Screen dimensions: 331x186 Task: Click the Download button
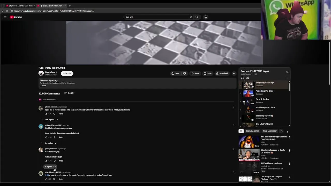pyautogui.click(x=222, y=73)
